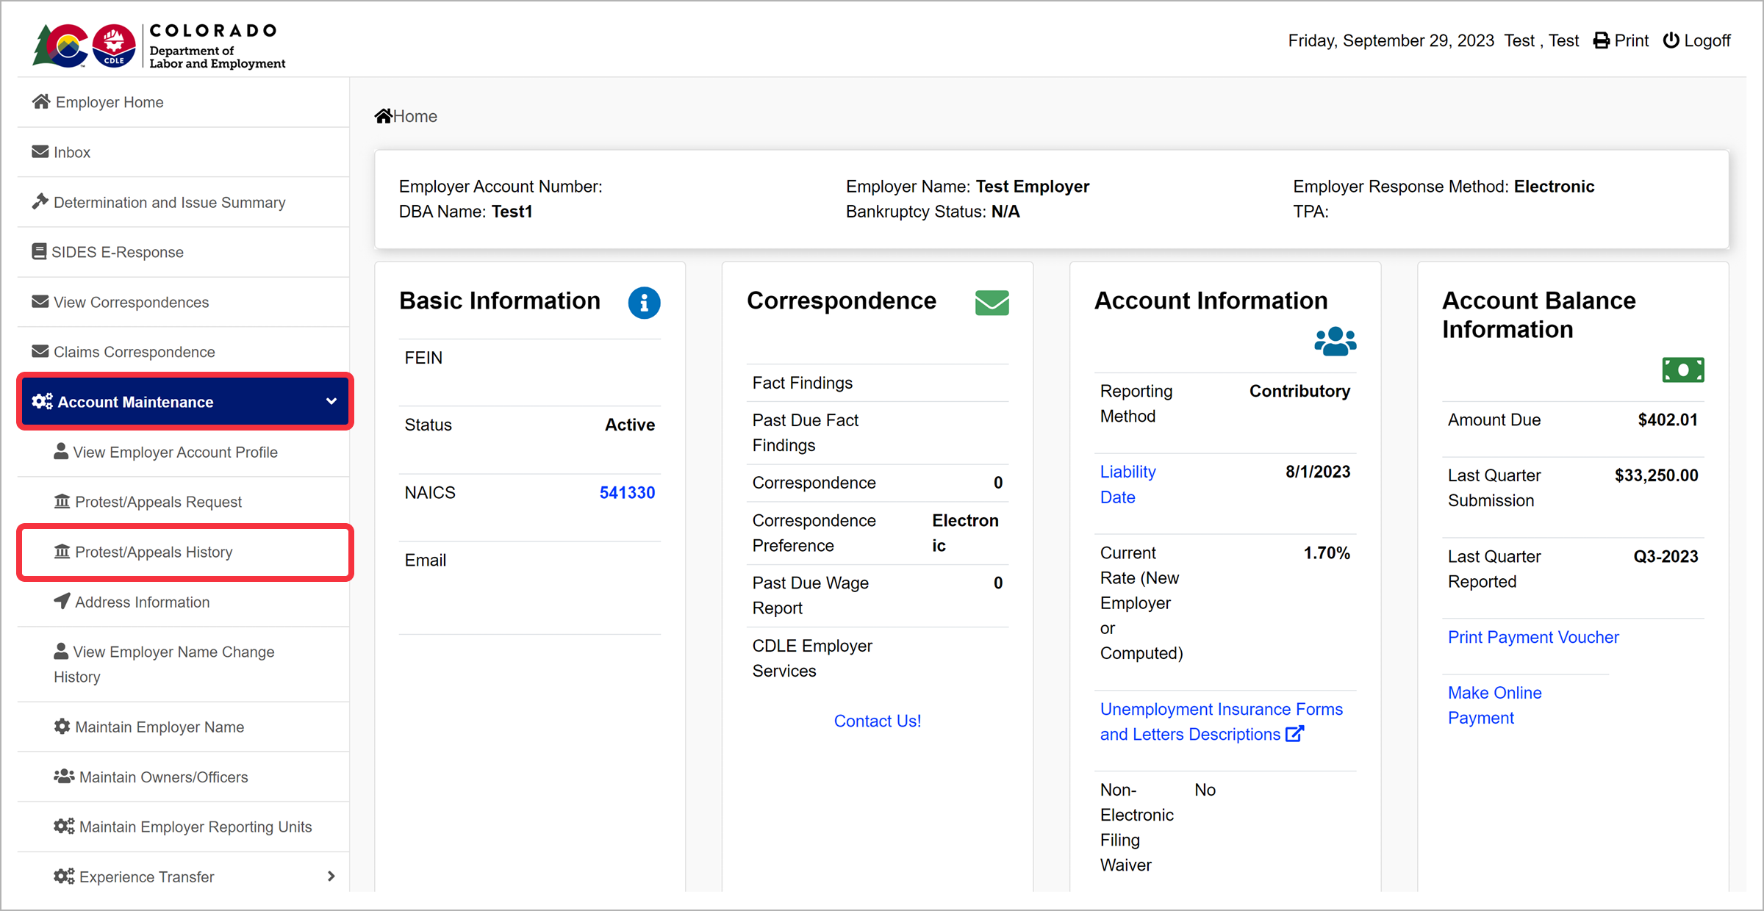Select Protest/Appeals History in sidebar

154,552
